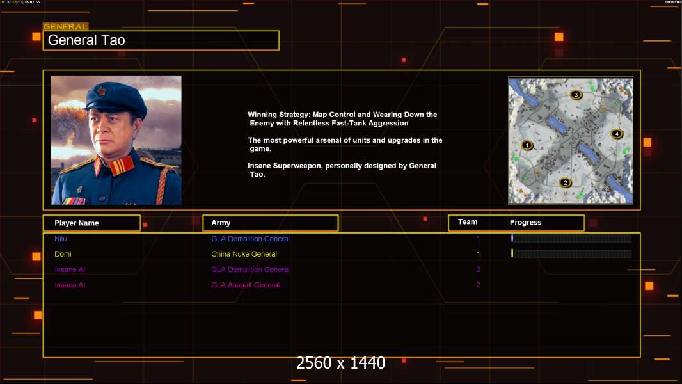Click the Player Name column header
The width and height of the screenshot is (682, 384).
[x=91, y=223]
